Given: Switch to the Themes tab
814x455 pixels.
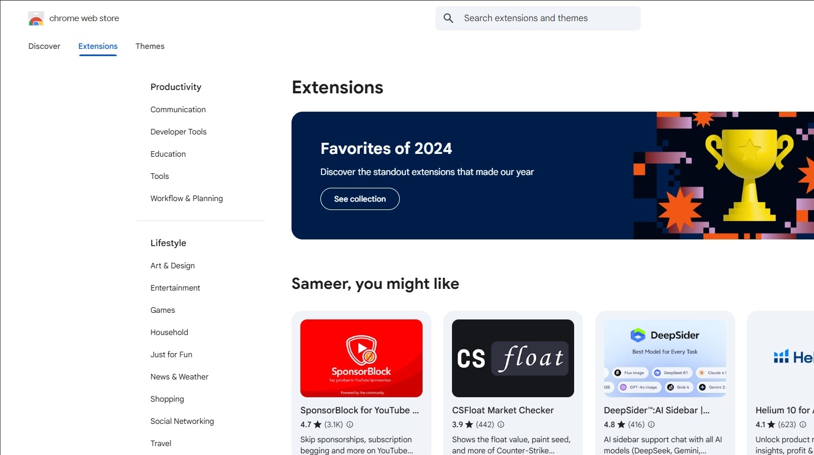Looking at the screenshot, I should 150,46.
